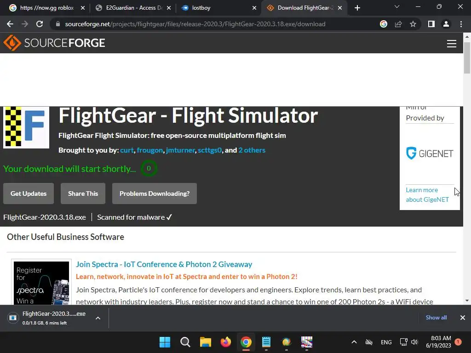Click the Scanned for malware text
Image resolution: width=471 pixels, height=353 pixels.
click(x=134, y=217)
